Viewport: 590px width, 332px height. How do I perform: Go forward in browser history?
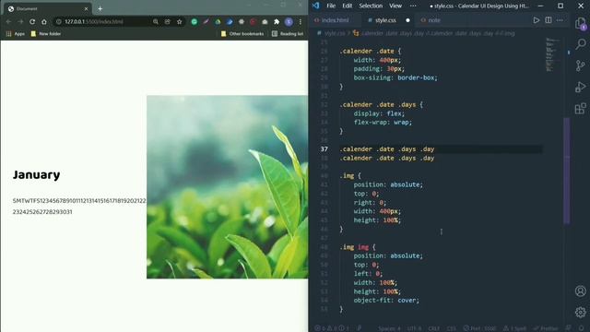pyautogui.click(x=20, y=22)
